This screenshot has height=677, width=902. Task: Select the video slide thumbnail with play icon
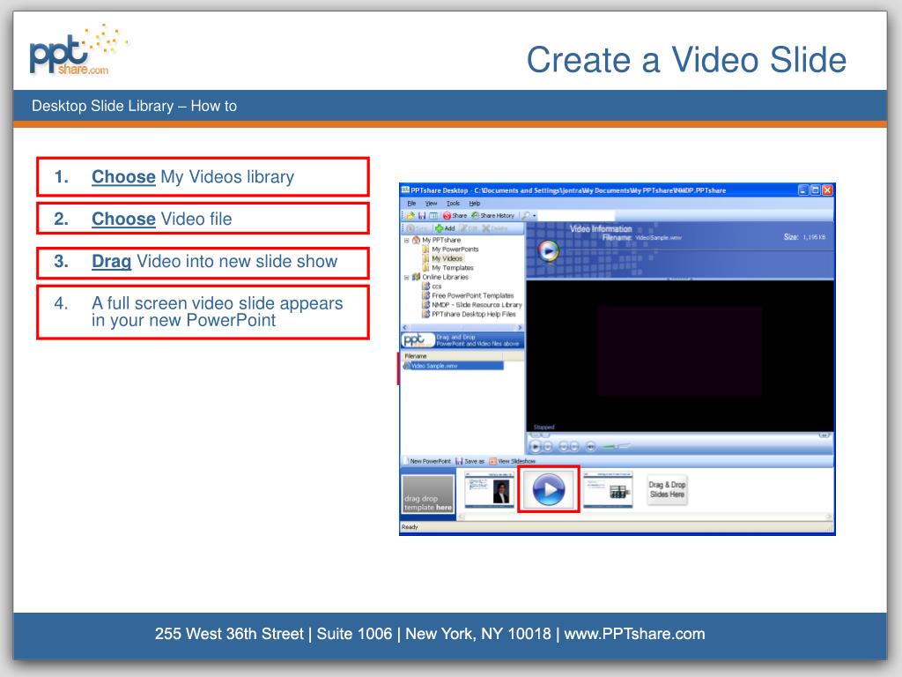pos(549,489)
